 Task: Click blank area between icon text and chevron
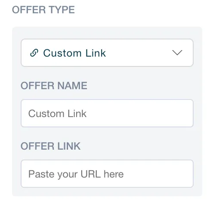pyautogui.click(x=138, y=53)
